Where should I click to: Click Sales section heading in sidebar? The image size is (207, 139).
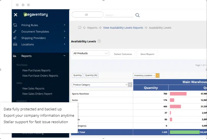19,83
